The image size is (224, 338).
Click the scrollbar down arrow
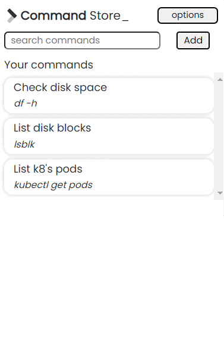(220, 193)
